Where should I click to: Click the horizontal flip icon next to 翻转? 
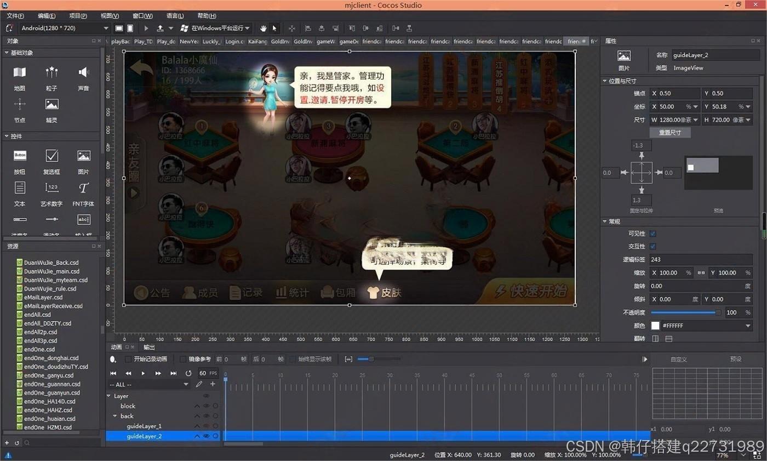coord(655,339)
